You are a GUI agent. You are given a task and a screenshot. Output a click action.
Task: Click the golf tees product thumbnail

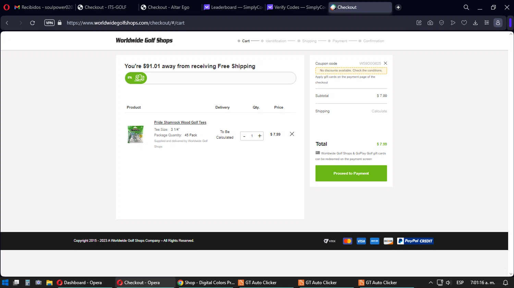point(136,134)
